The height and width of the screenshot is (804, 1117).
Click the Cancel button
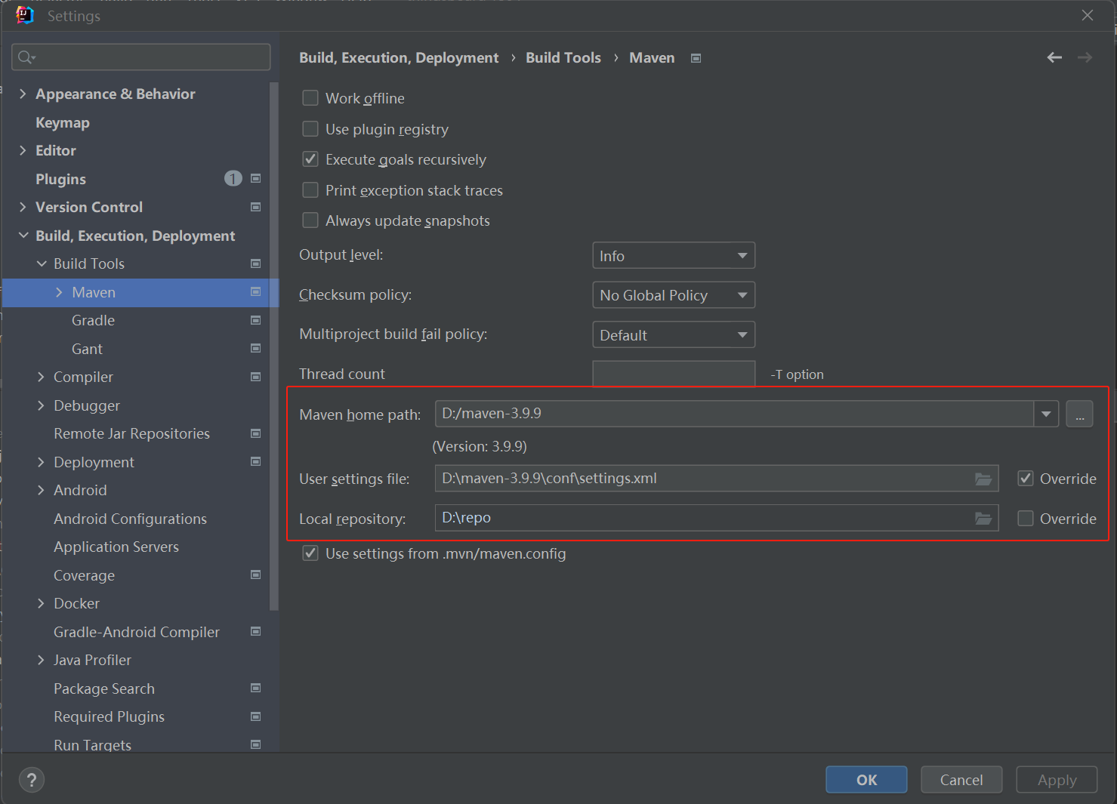[x=961, y=780]
